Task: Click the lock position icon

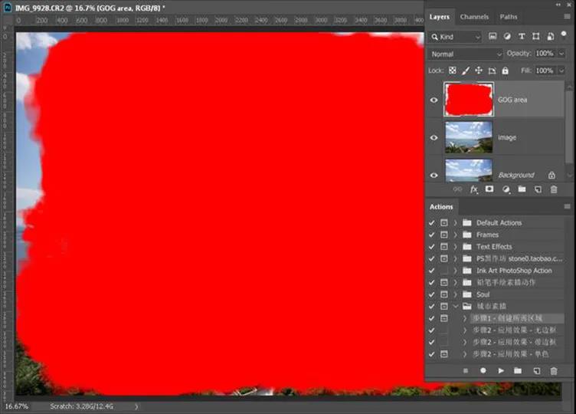Action: (x=479, y=71)
